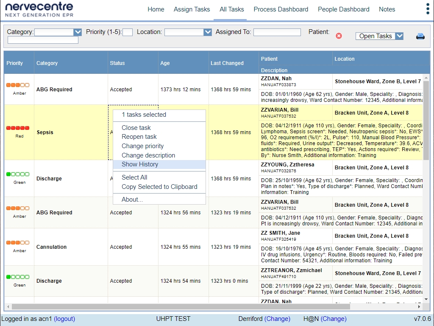The height and width of the screenshot is (326, 434).
Task: Expand the Category dropdown
Action: point(78,32)
